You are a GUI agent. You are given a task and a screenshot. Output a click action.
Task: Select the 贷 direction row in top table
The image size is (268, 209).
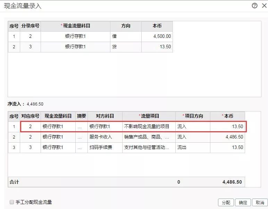126,47
